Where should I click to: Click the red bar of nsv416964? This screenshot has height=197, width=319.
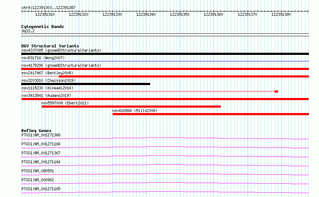[211, 114]
